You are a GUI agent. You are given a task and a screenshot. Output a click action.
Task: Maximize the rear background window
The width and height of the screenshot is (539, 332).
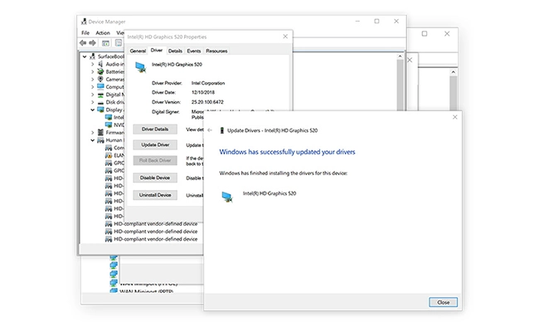(x=425, y=34)
